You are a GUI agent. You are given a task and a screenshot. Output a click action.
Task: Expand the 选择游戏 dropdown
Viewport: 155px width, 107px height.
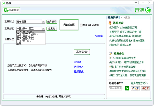click(43, 22)
